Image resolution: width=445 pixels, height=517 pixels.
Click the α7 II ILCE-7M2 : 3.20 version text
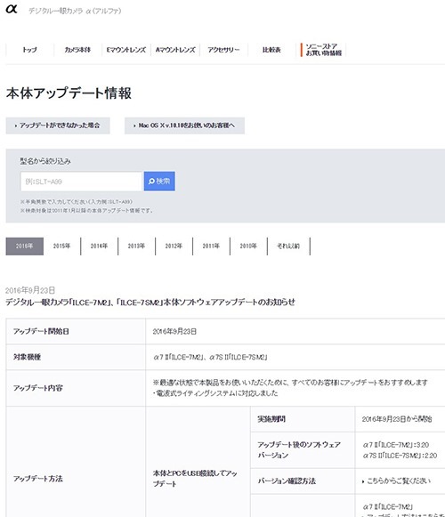396,445
